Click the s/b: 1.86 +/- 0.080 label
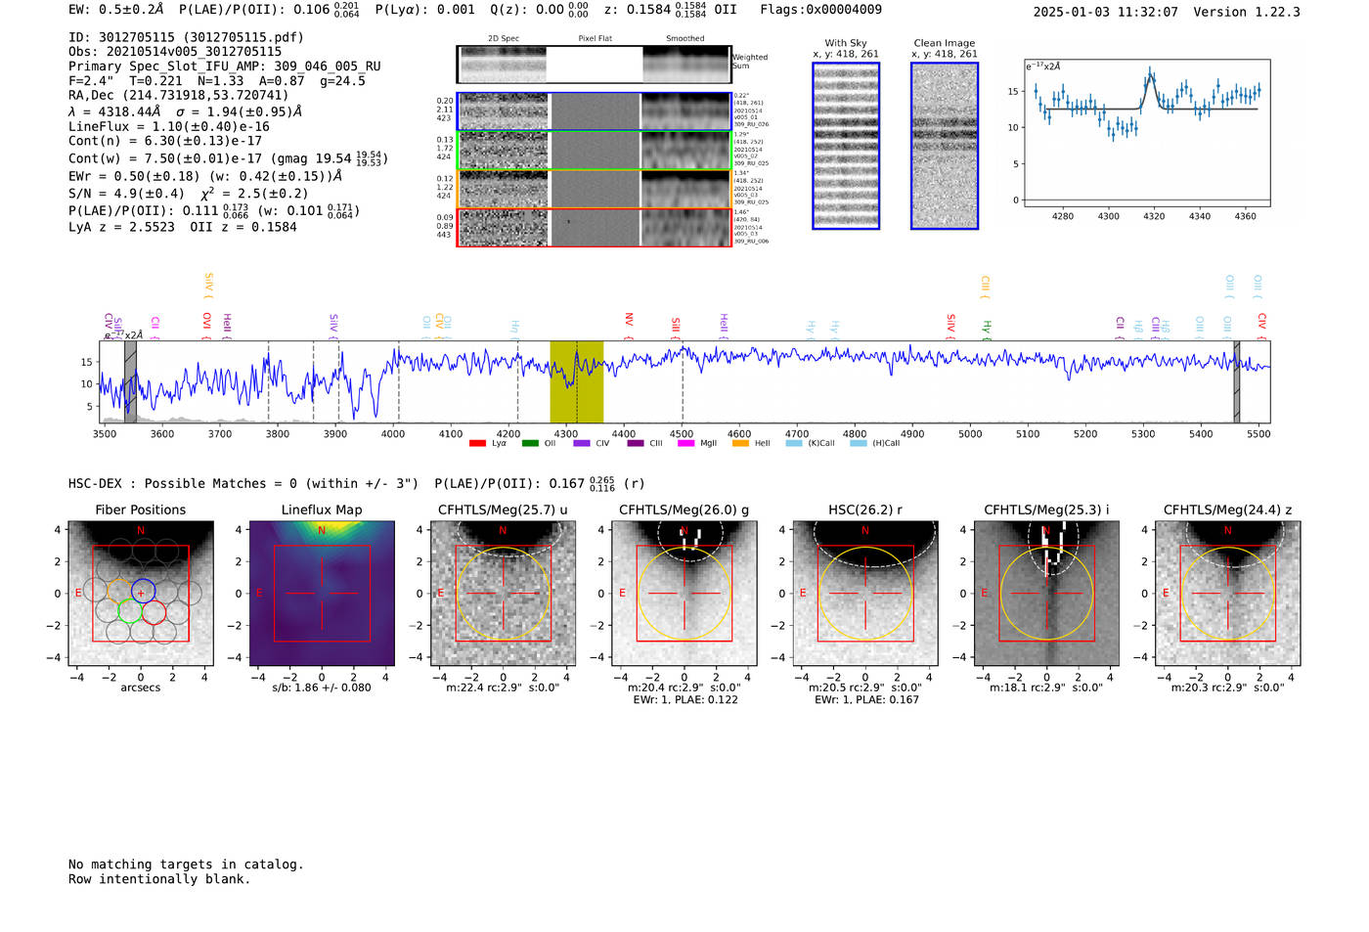Image resolution: width=1369 pixels, height=932 pixels. (322, 688)
